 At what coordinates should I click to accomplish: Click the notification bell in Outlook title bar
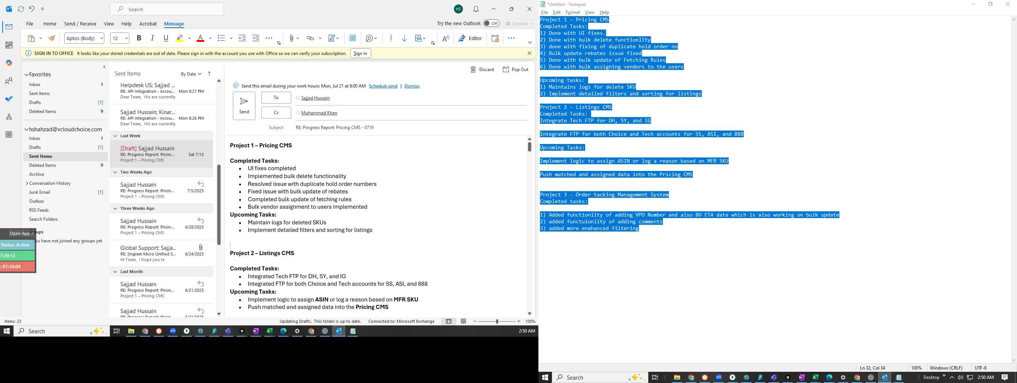(476, 9)
